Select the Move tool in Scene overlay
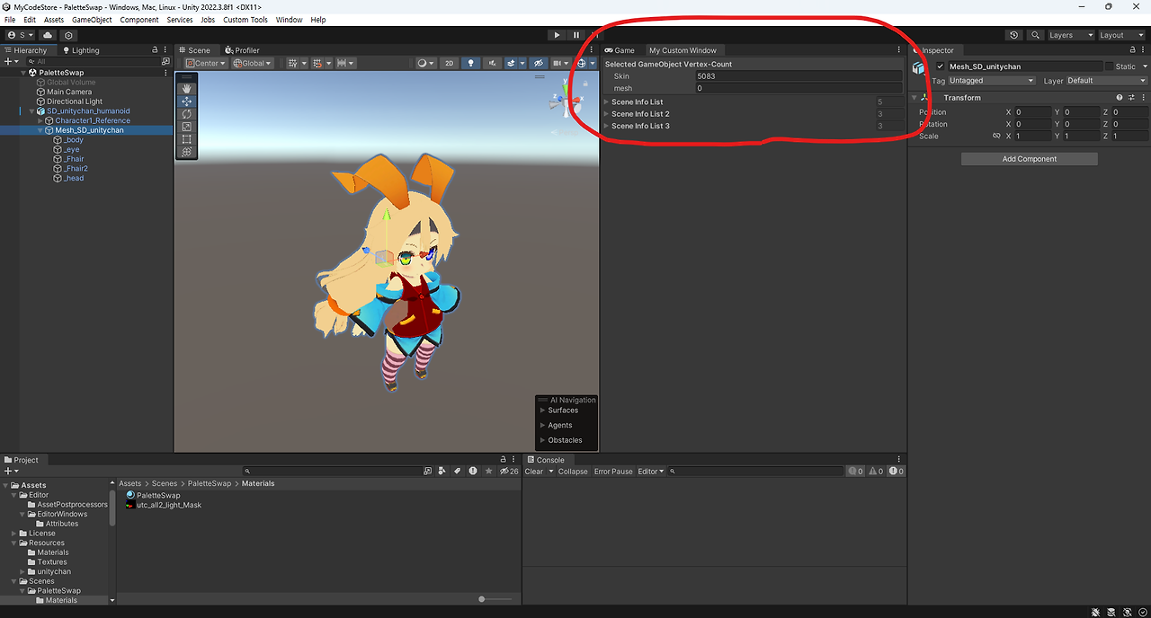 pos(187,102)
